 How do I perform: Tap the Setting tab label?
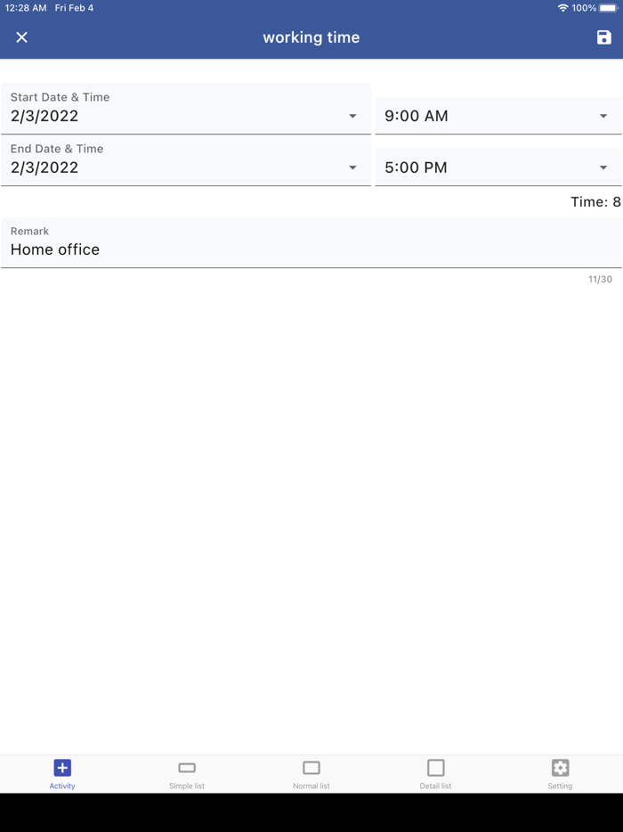pos(560,787)
